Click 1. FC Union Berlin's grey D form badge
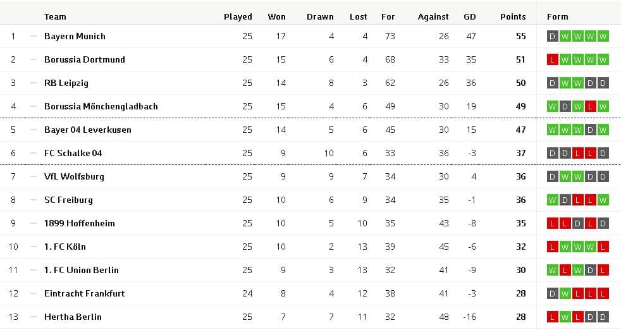This screenshot has height=330, width=621. click(590, 270)
